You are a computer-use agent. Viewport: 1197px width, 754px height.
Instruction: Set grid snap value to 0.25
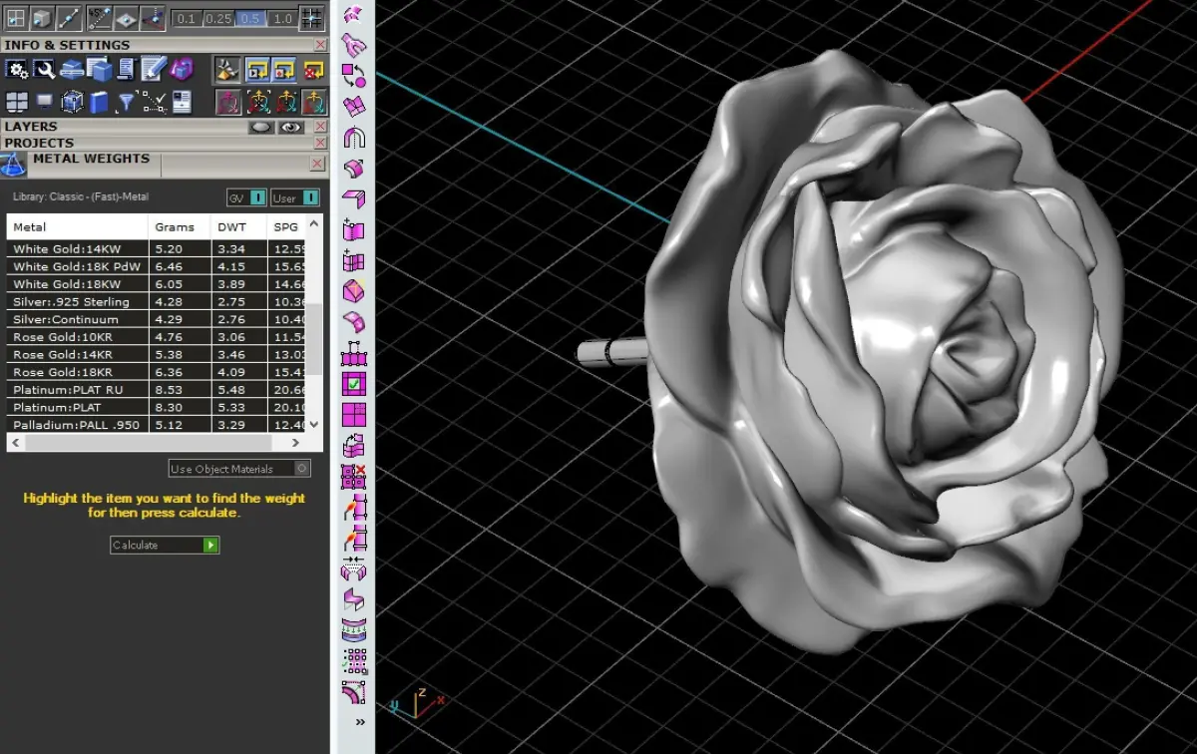[218, 18]
